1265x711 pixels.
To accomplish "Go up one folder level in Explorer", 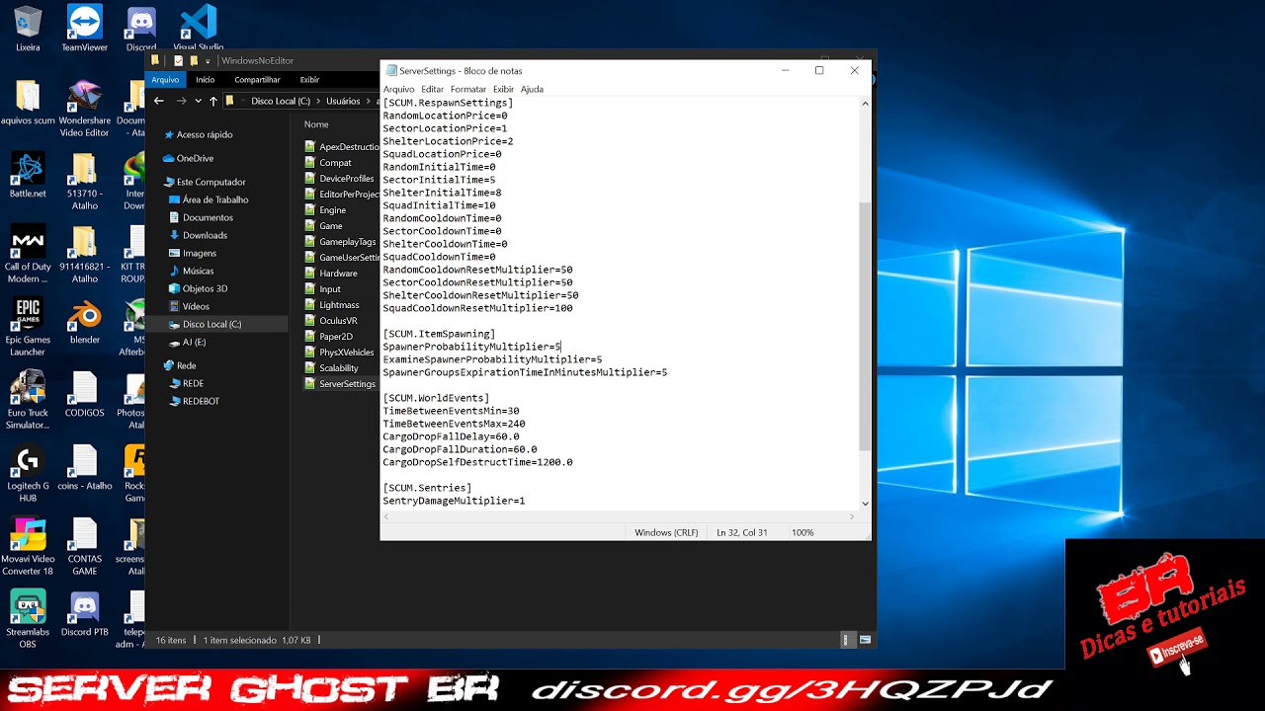I will tap(212, 101).
